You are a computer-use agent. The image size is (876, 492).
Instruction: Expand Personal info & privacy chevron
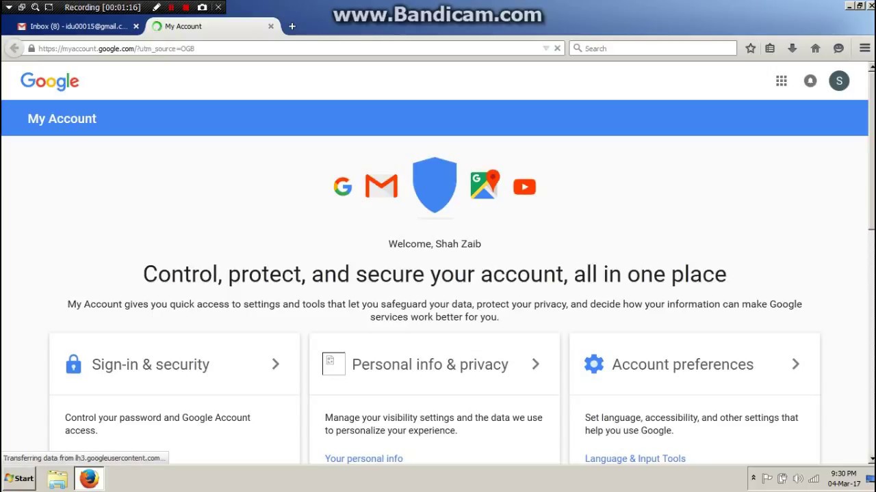[535, 364]
